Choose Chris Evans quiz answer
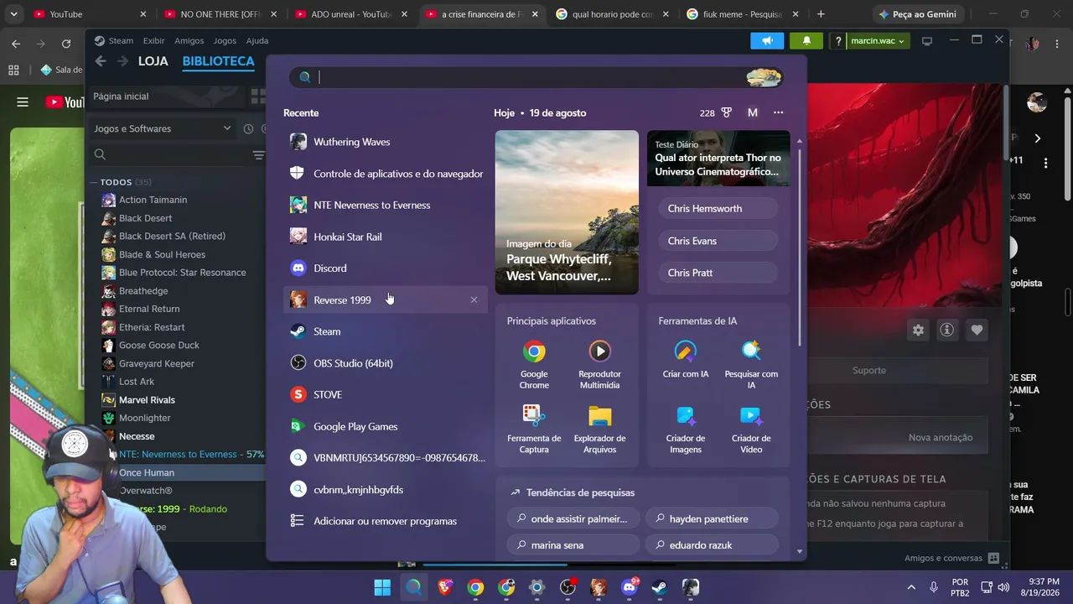Viewport: 1073px width, 604px height. (718, 241)
